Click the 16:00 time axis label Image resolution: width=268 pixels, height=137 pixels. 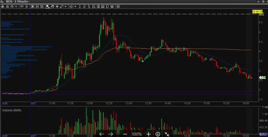tap(246, 104)
